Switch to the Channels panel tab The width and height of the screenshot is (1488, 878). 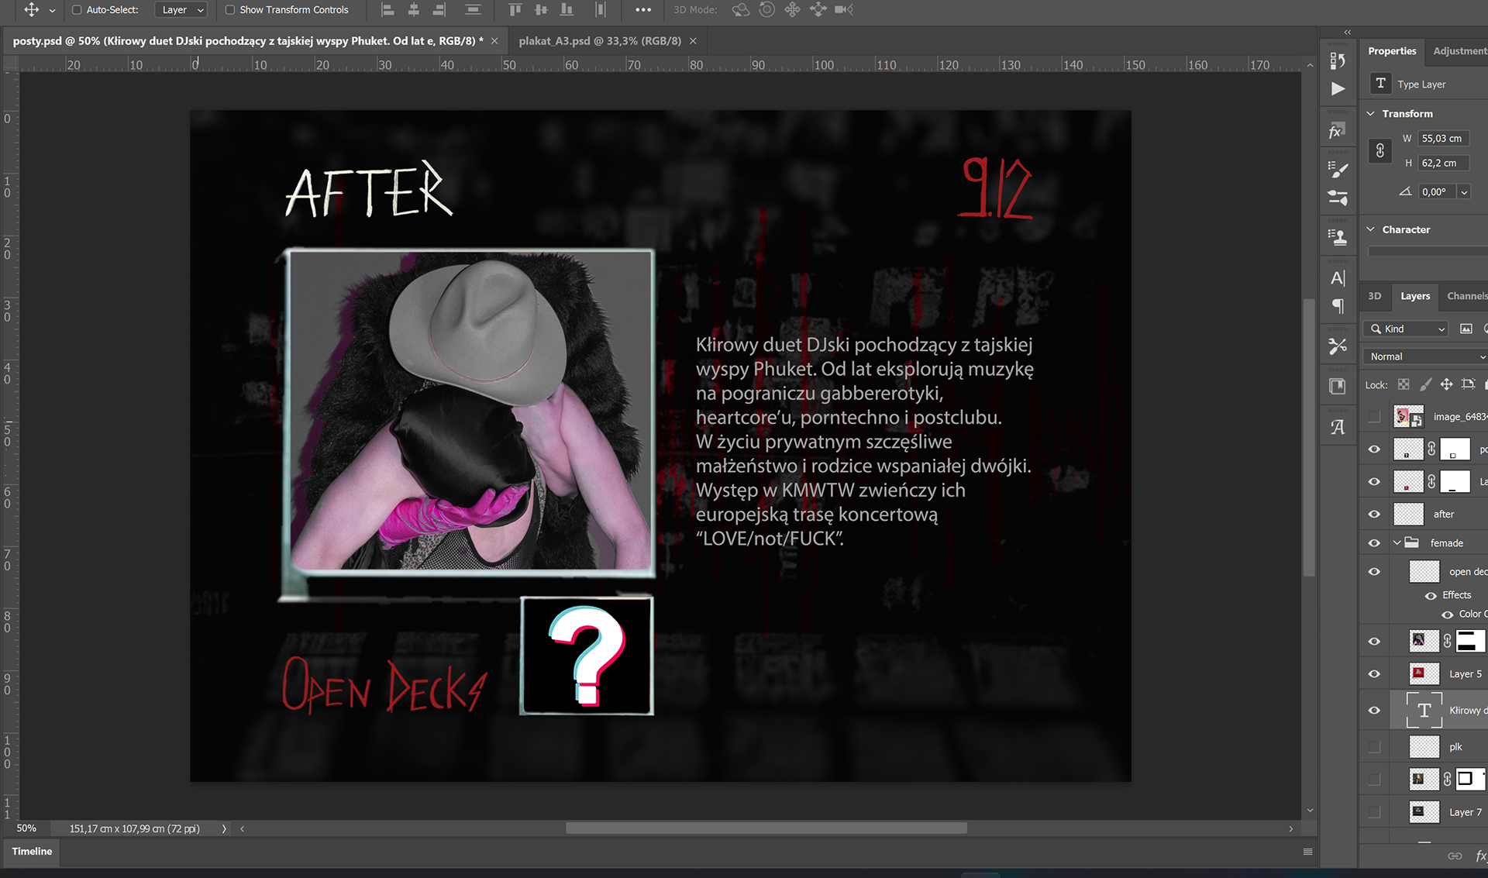coord(1466,296)
